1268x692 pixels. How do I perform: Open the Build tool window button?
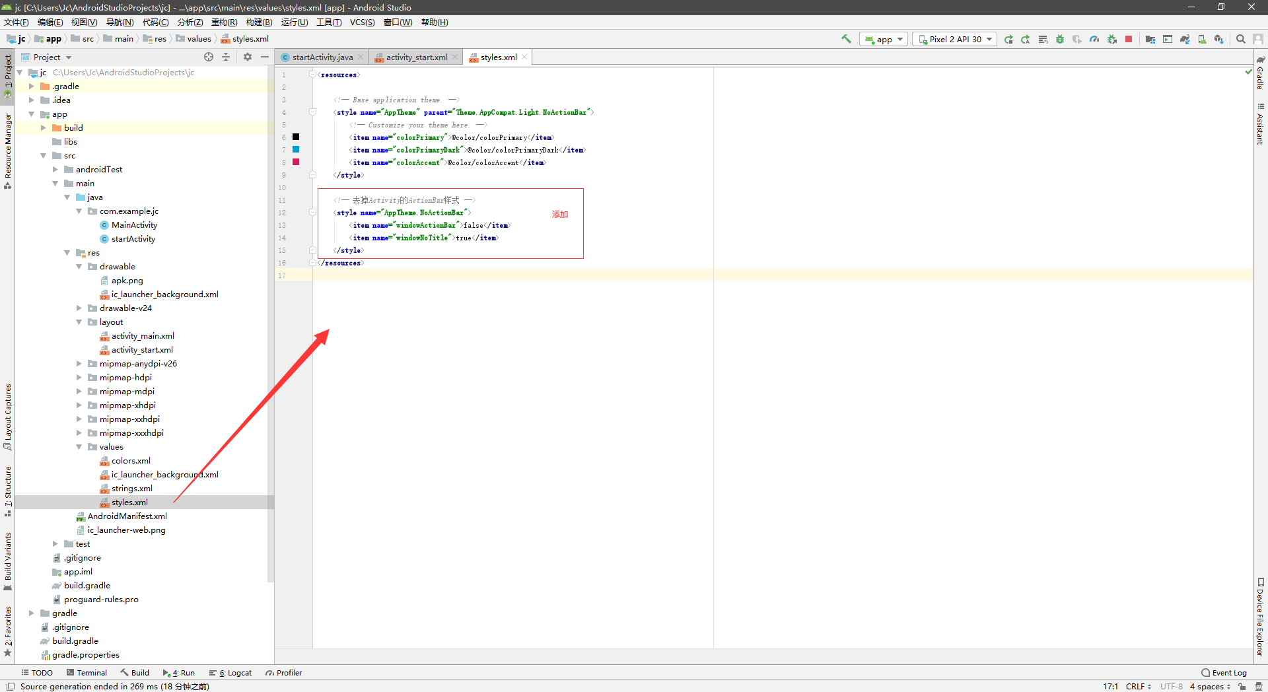click(135, 673)
